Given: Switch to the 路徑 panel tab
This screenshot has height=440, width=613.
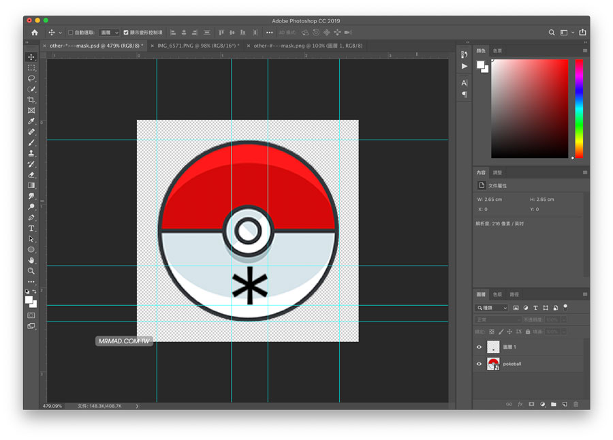Looking at the screenshot, I should tap(514, 294).
